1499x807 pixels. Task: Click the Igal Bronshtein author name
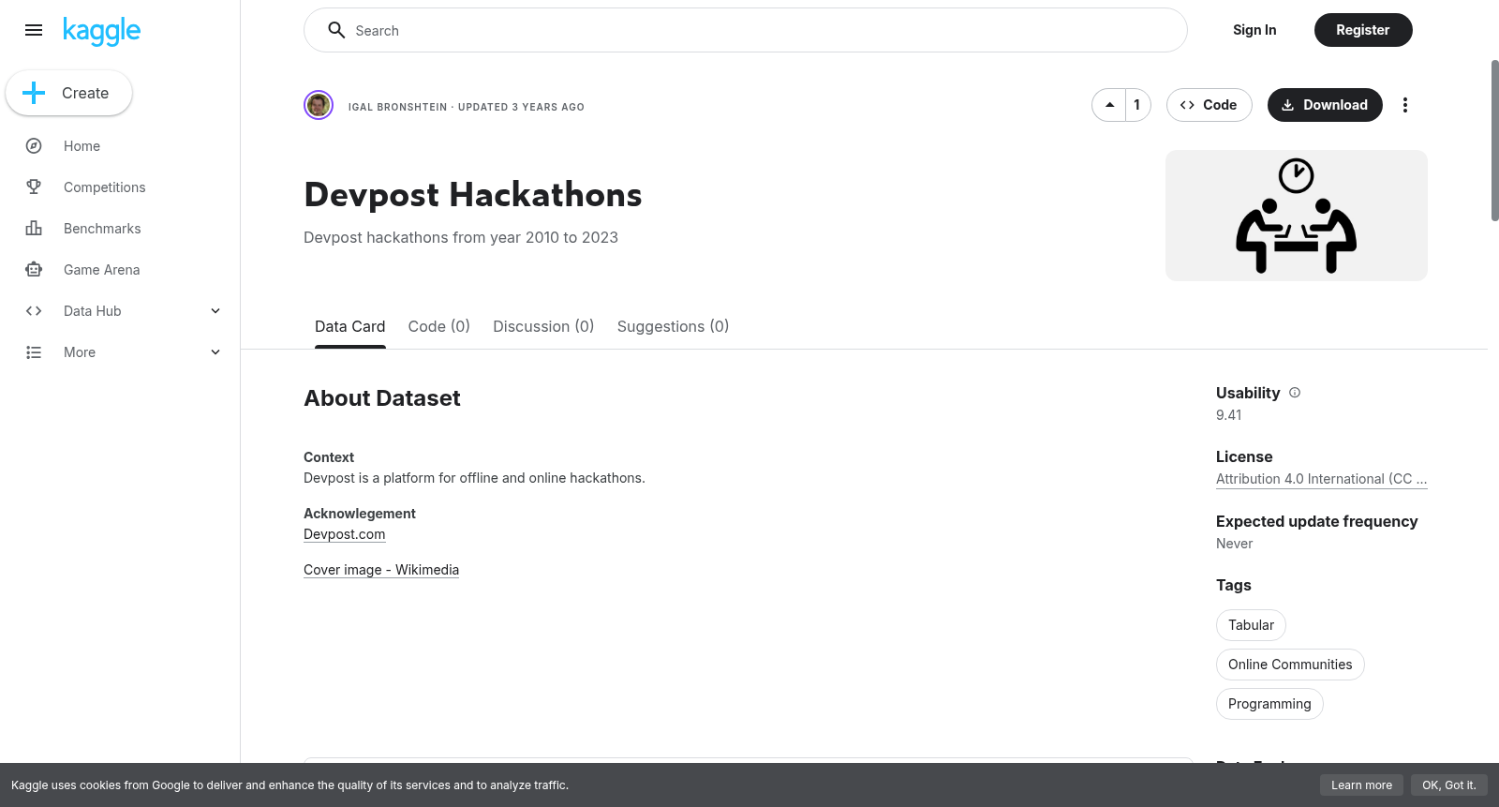(x=398, y=107)
